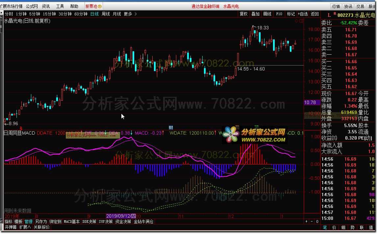
Task: Open 扩展市场行情 menu
Action: click(x=11, y=6)
